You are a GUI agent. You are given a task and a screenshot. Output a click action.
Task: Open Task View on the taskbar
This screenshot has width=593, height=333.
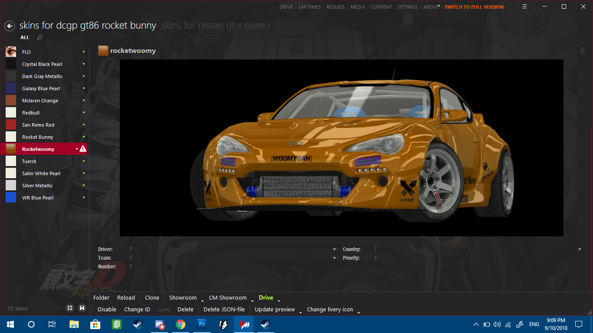point(52,324)
